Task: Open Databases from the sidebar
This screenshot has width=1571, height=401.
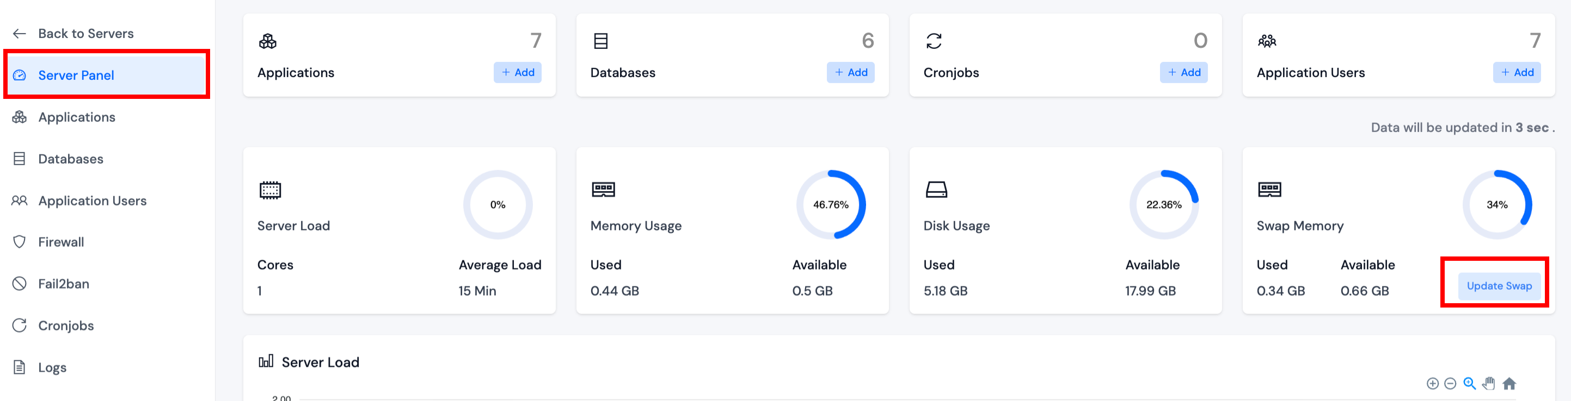Action: [x=71, y=159]
